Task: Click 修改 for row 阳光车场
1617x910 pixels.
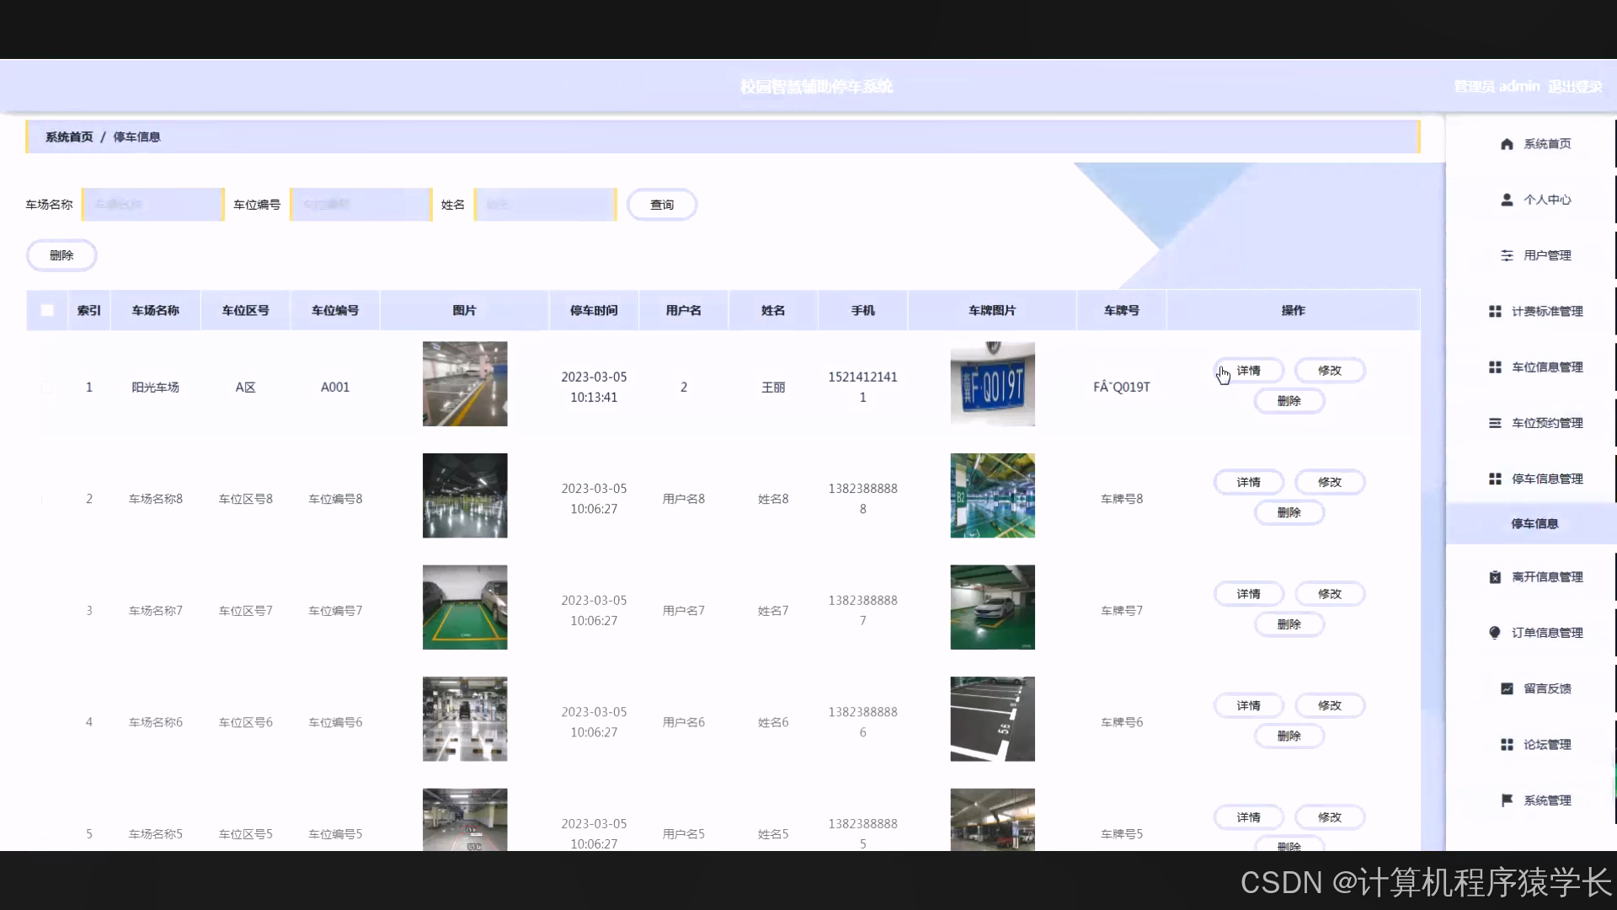Action: pos(1330,371)
